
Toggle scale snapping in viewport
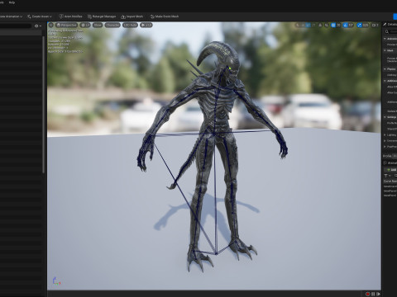pyautogui.click(x=359, y=25)
